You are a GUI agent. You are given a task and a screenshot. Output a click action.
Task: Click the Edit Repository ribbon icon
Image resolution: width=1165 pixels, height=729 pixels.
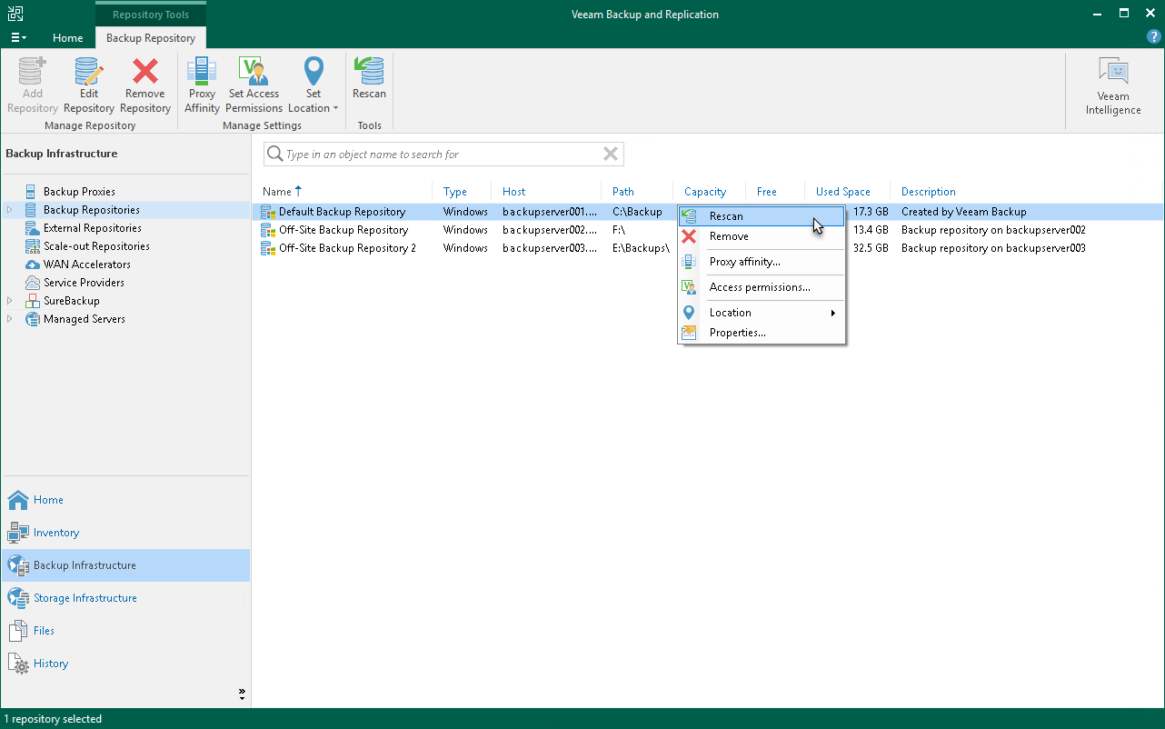[x=88, y=85]
